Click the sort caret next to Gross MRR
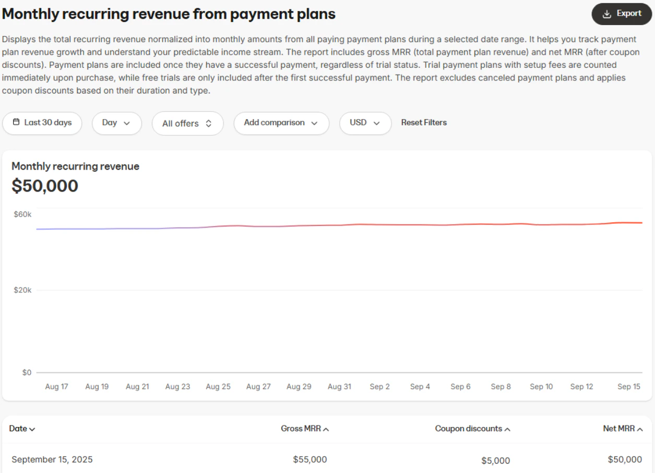655x473 pixels. click(326, 428)
